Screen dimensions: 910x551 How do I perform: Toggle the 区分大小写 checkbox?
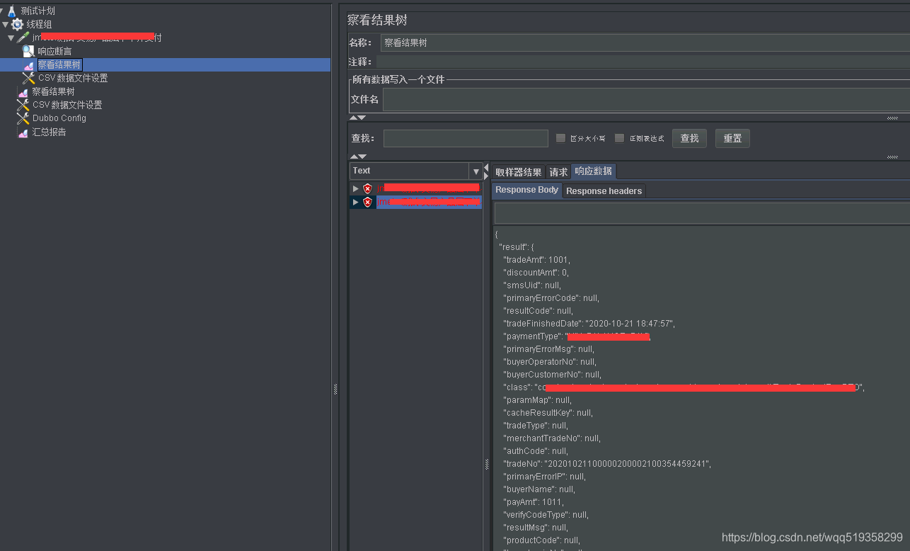(x=560, y=138)
